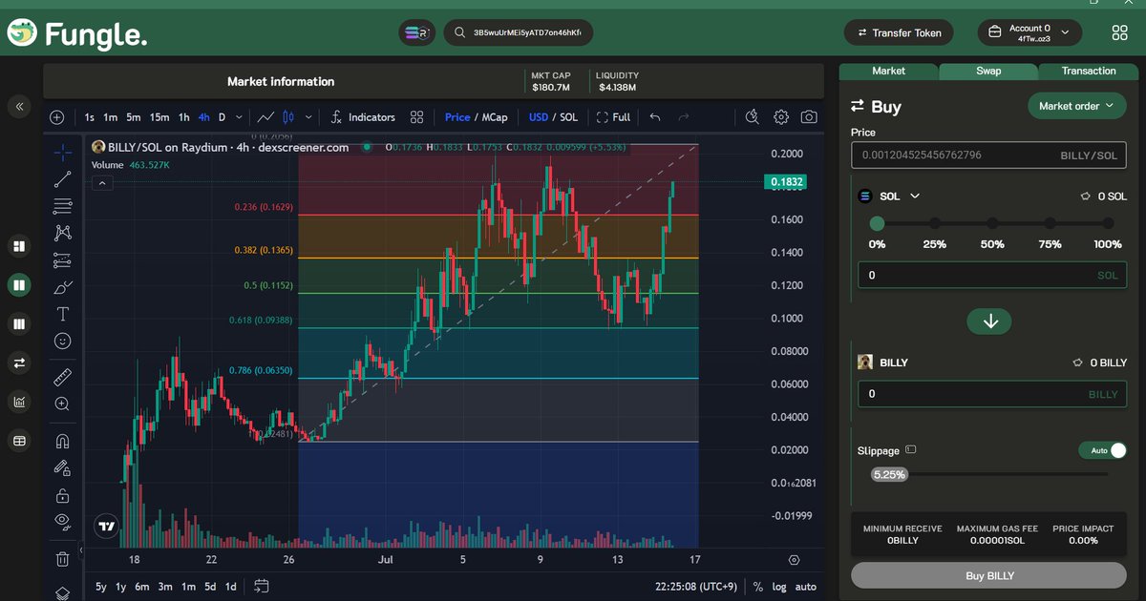Set SOL amount slider to 100%

pyautogui.click(x=1108, y=223)
